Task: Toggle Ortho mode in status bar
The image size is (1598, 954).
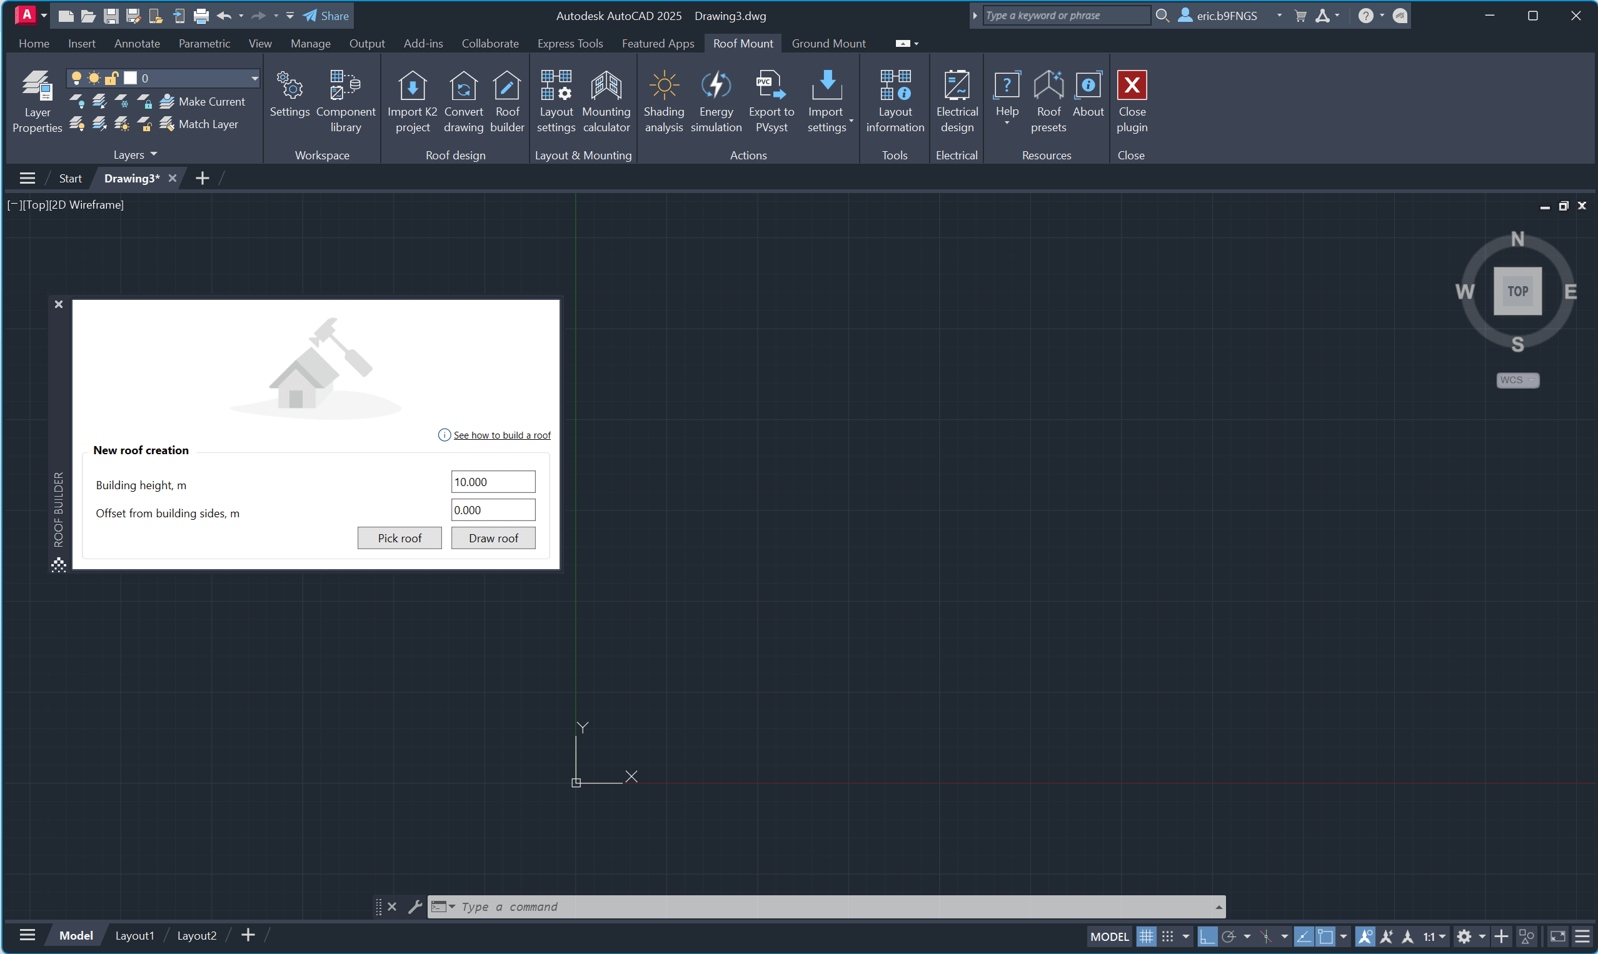Action: tap(1207, 936)
